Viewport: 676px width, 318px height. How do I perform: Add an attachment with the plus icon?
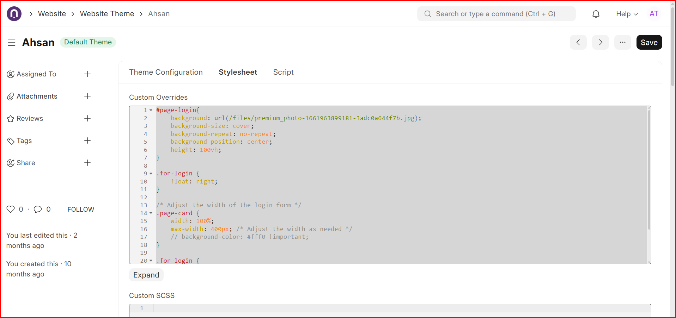coord(87,96)
